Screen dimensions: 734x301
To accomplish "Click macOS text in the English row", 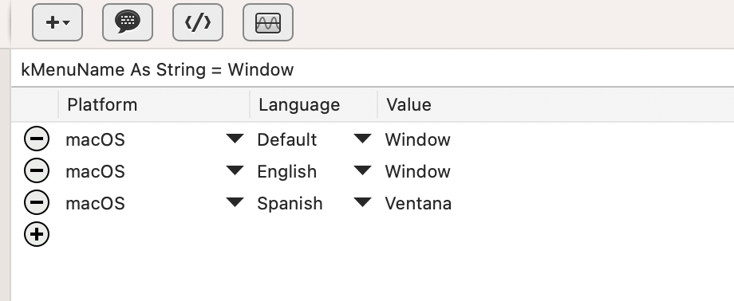I will 95,171.
